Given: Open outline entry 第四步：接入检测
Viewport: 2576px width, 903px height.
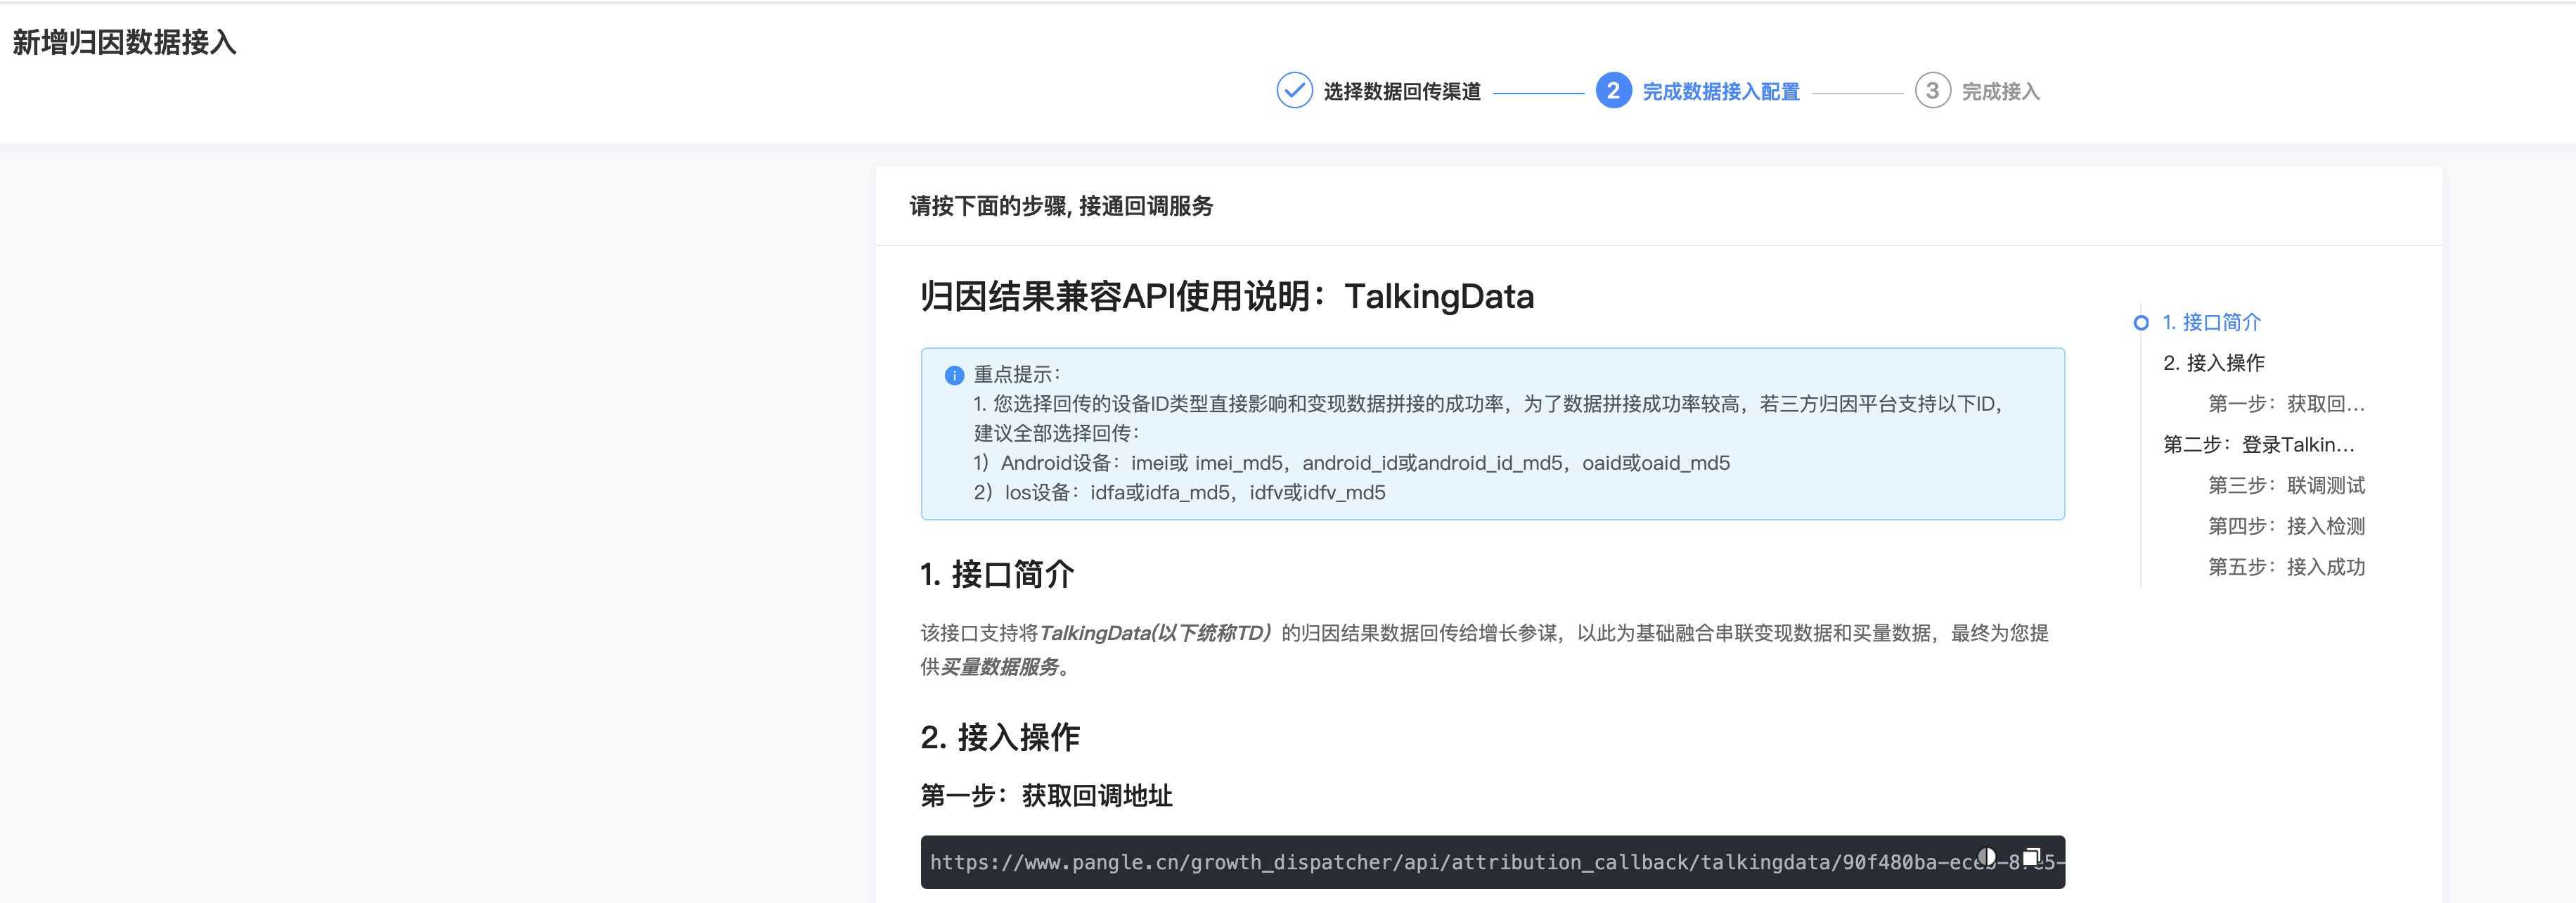Looking at the screenshot, I should tap(2286, 526).
